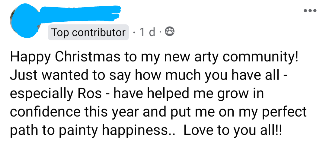Image resolution: width=326 pixels, height=141 pixels.
Task: Click the Top contributor badge
Action: 88,32
